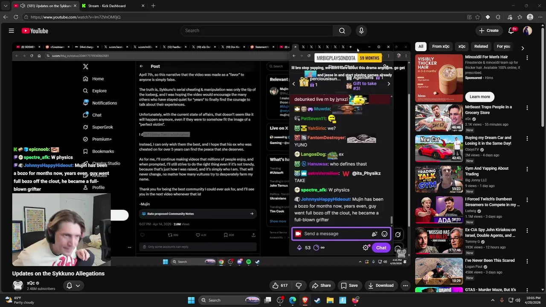Reload the page with the refresh icon
Viewport: 546px width, 307px height.
(x=16, y=17)
